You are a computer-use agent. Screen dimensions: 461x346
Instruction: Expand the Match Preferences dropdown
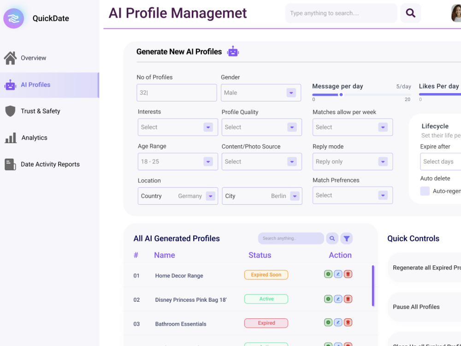tap(353, 195)
